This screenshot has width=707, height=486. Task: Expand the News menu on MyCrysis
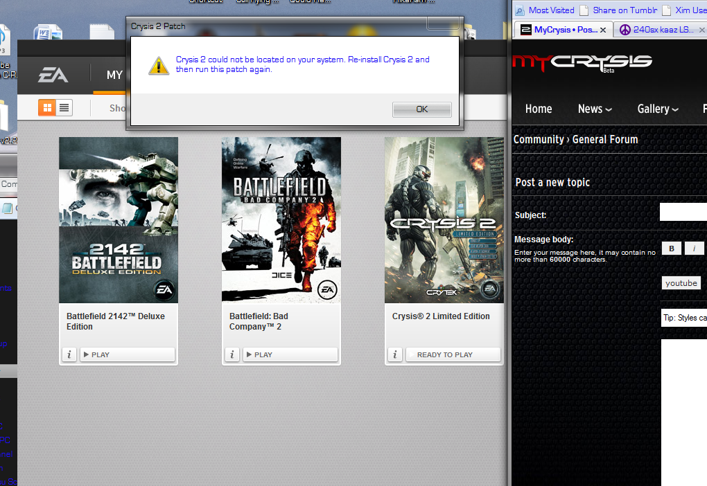click(595, 109)
